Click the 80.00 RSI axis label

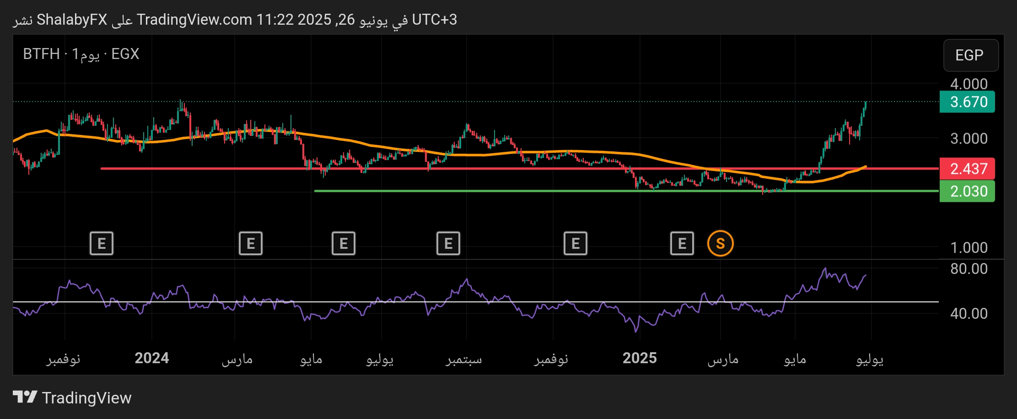[x=969, y=269]
